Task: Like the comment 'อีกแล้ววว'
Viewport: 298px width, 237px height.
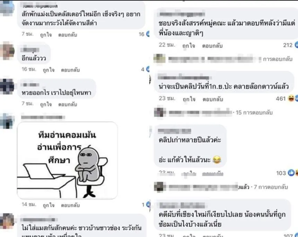Action: (49, 70)
